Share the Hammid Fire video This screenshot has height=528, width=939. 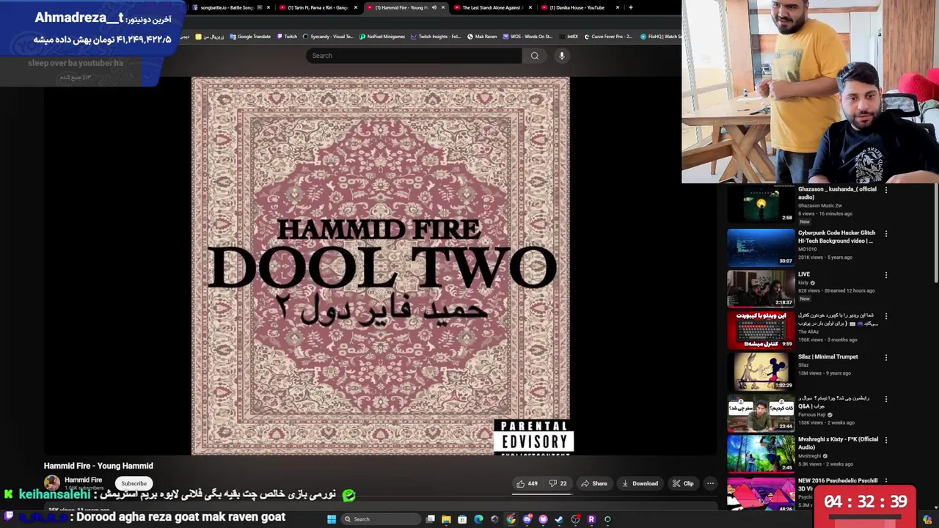point(594,483)
